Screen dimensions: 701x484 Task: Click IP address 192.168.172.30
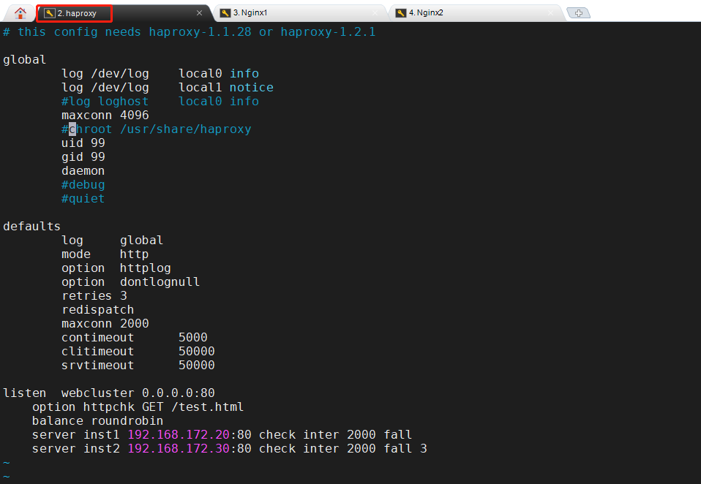pos(179,449)
